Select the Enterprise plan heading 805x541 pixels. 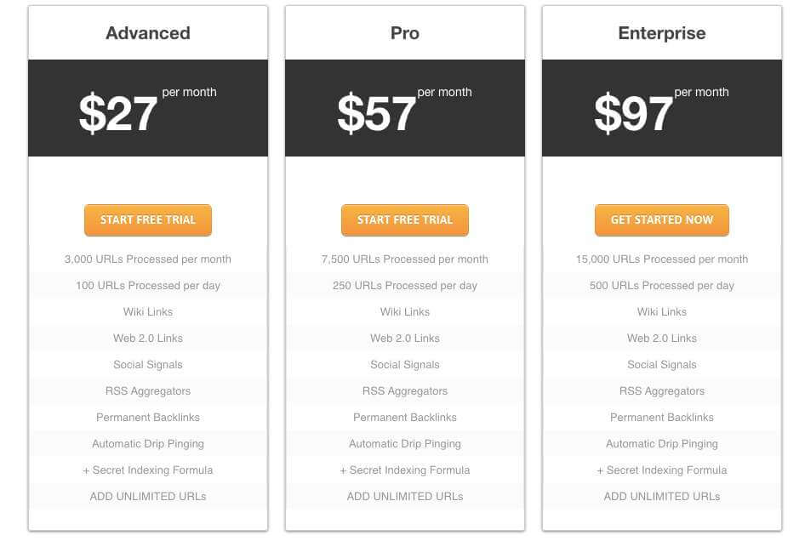coord(662,33)
